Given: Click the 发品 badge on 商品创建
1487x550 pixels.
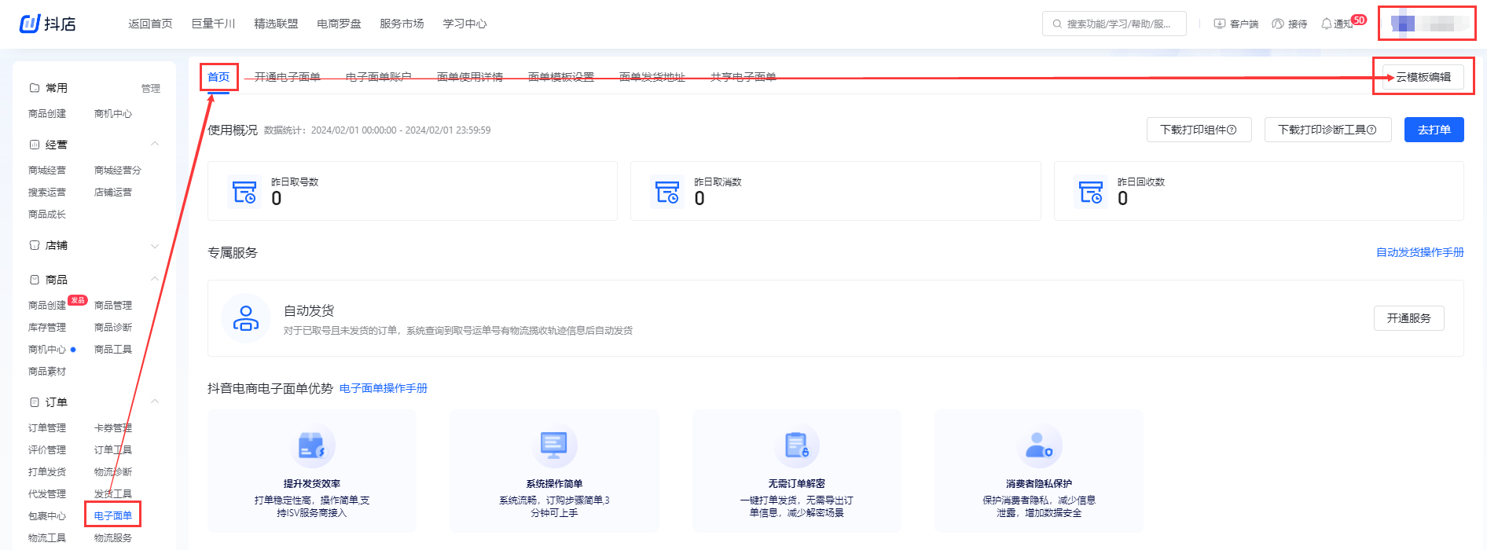Looking at the screenshot, I should 78,300.
